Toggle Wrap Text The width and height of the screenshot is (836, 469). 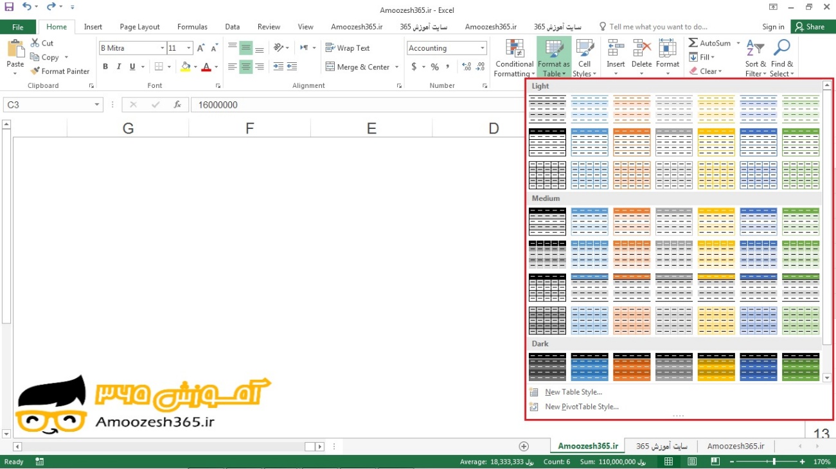(348, 48)
